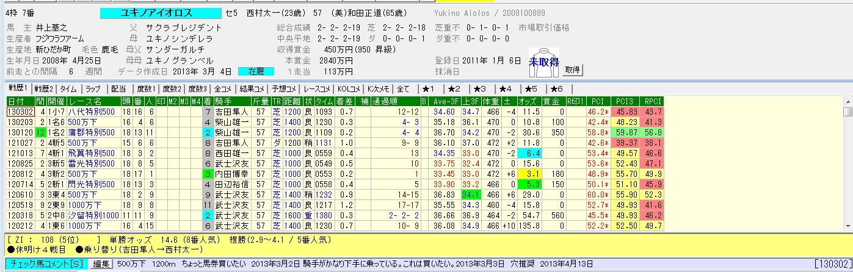Viewport: 853px width, 272px height.
Task: Click the 取得 button beside silks
Action: [x=572, y=70]
